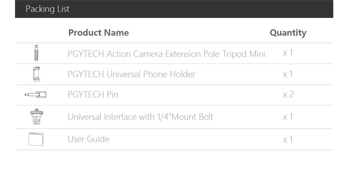Select Universal Interface with 1/4" Mount Bolt text

140,117
